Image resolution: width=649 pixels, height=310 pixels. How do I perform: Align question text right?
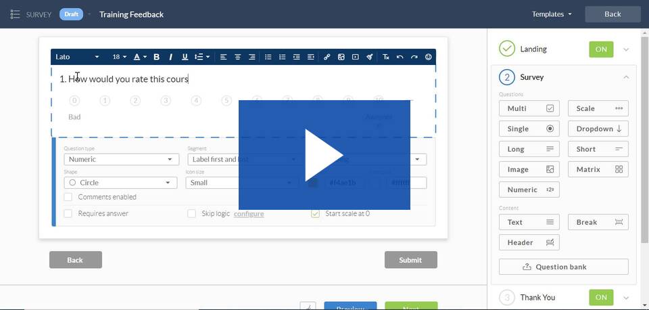251,57
